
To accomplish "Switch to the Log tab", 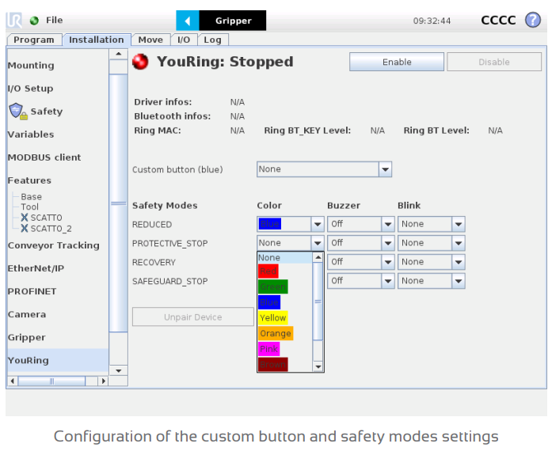I will (212, 40).
